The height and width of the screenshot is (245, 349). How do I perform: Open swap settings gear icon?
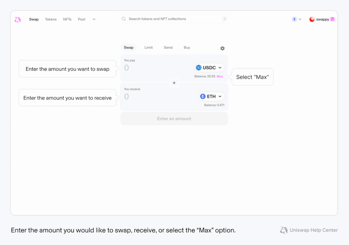pyautogui.click(x=222, y=48)
